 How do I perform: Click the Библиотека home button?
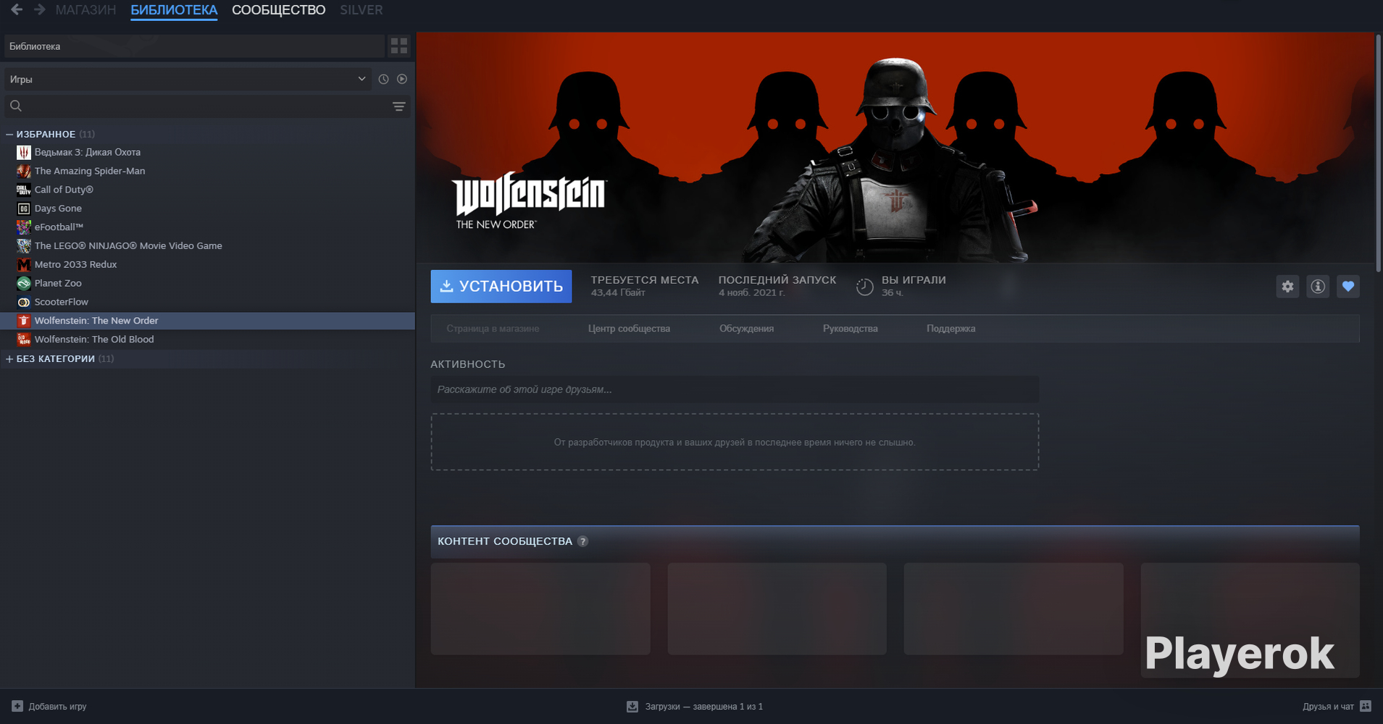(x=194, y=46)
